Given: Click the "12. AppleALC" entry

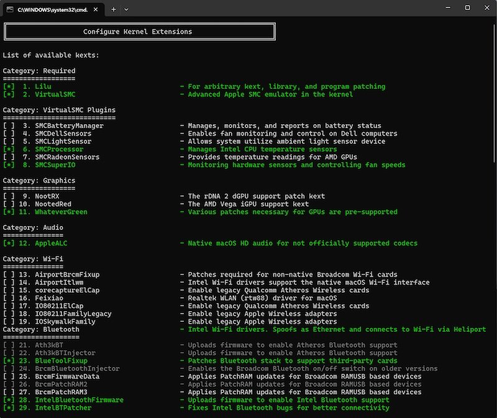Looking at the screenshot, I should [43, 243].
